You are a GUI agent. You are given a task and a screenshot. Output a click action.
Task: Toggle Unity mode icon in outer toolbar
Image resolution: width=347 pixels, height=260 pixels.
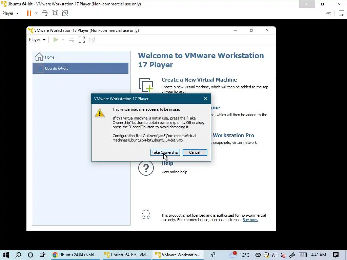coord(65,13)
